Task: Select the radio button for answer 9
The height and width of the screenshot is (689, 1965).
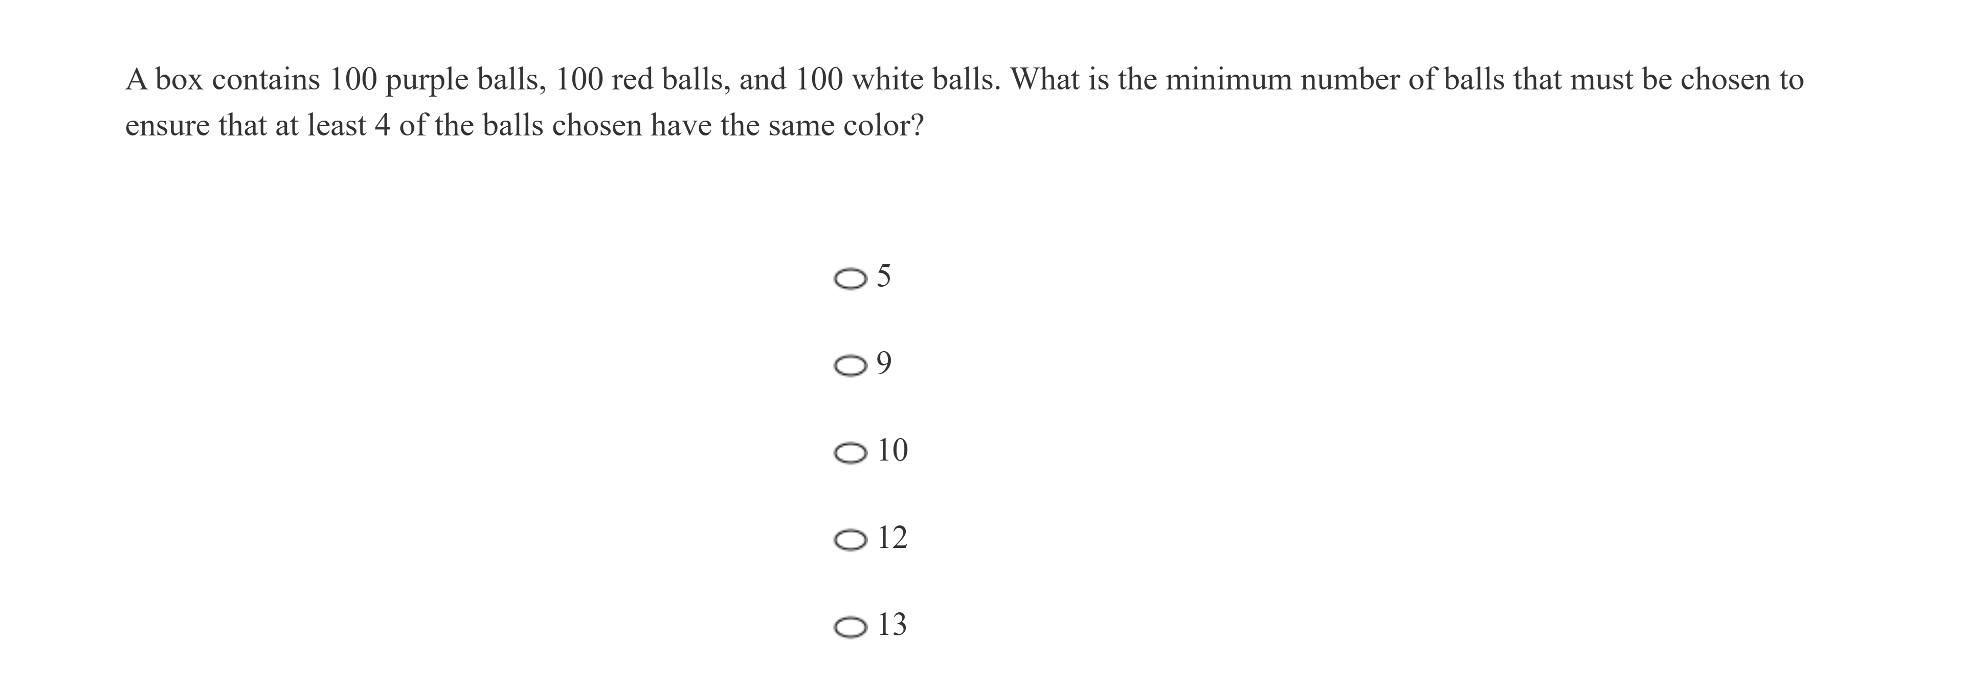Action: pyautogui.click(x=850, y=366)
